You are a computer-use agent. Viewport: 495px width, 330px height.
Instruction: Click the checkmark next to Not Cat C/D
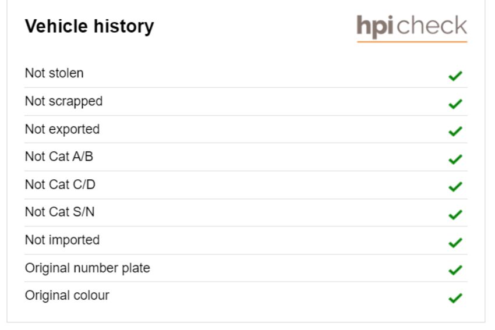[x=455, y=186]
